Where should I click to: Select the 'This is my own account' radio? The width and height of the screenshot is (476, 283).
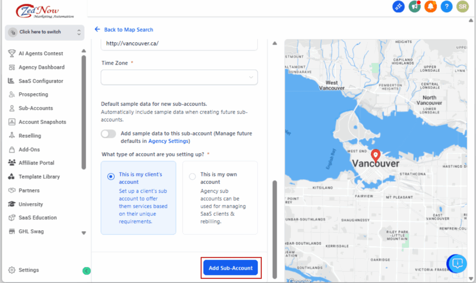coord(192,176)
